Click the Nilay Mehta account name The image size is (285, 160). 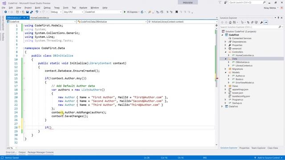[x=270, y=8]
